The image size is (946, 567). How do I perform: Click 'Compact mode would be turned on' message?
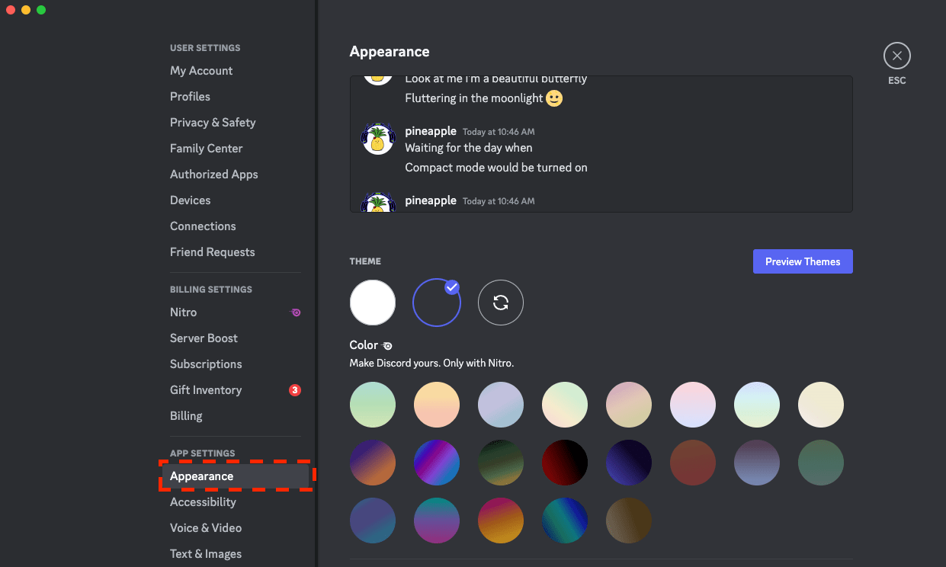(x=496, y=168)
